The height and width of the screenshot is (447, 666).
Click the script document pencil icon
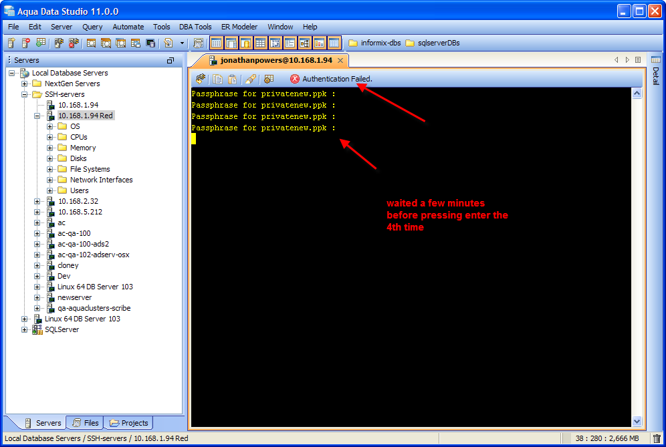coord(169,43)
